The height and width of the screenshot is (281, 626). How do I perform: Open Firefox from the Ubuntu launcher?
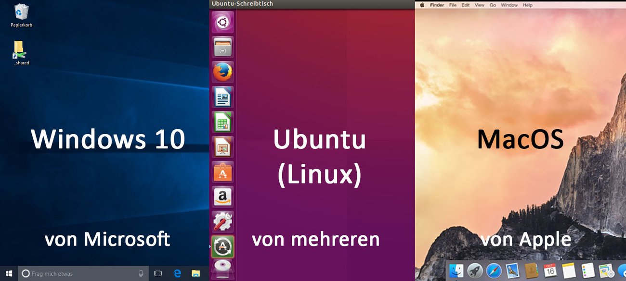click(x=222, y=72)
